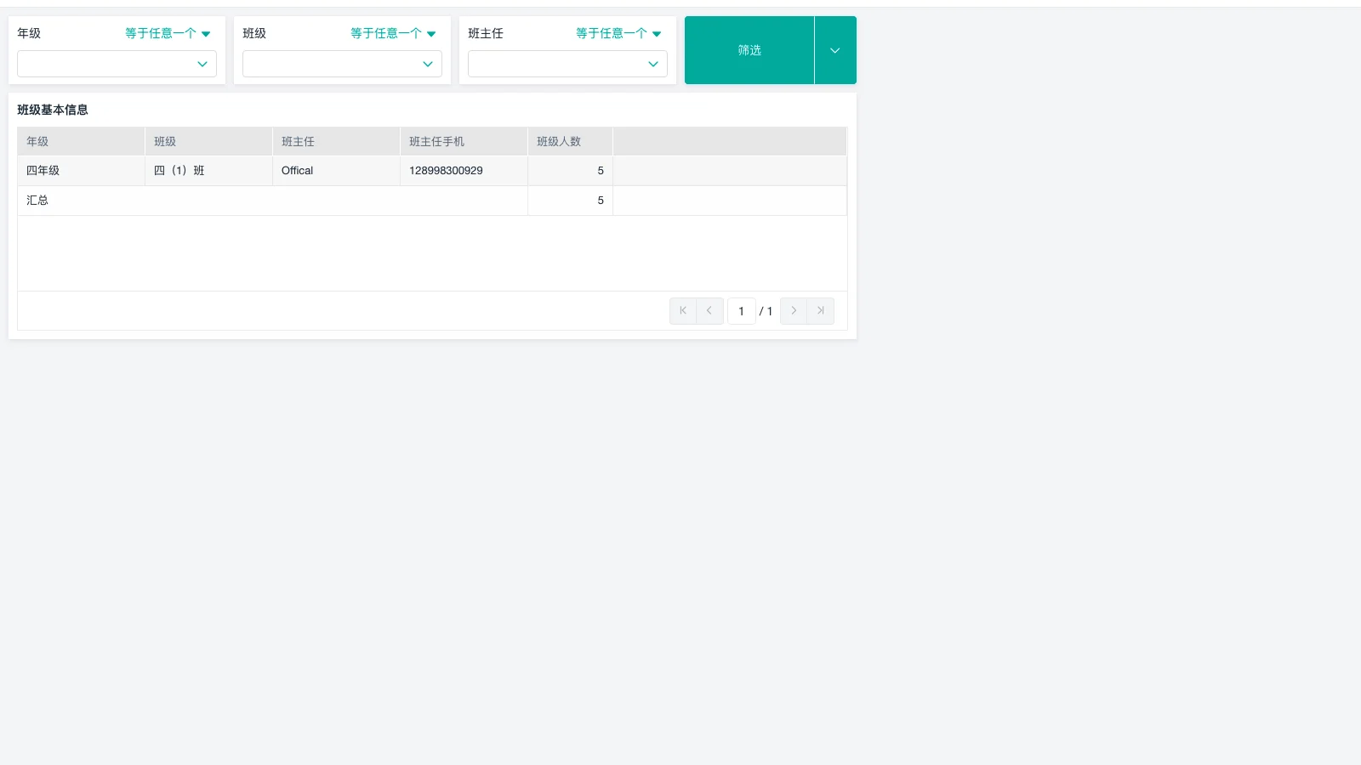Click the 筛选 filter button
The height and width of the screenshot is (765, 1361).
tap(749, 49)
